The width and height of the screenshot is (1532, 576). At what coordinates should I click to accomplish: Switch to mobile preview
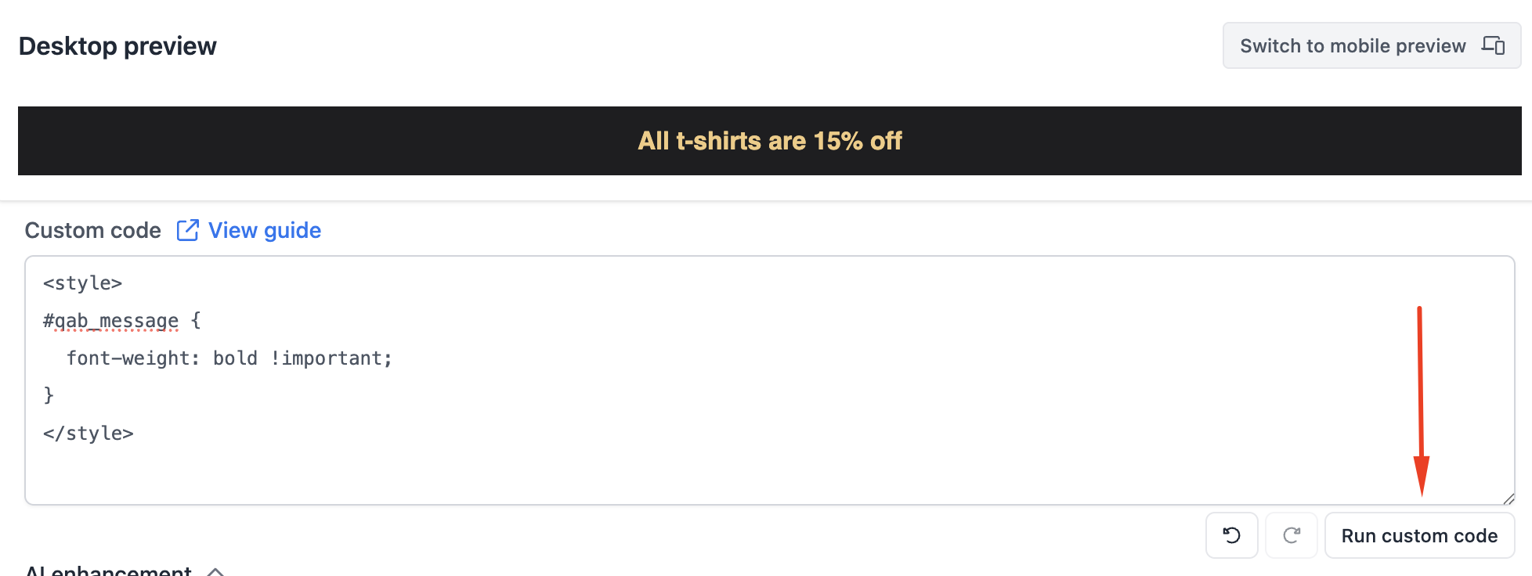1371,45
